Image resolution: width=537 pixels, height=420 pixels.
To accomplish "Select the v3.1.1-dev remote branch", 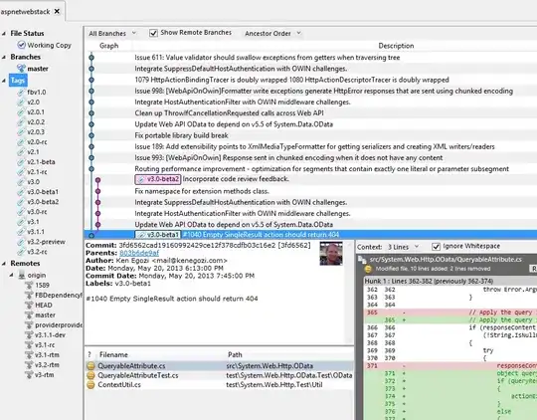I will coord(50,334).
